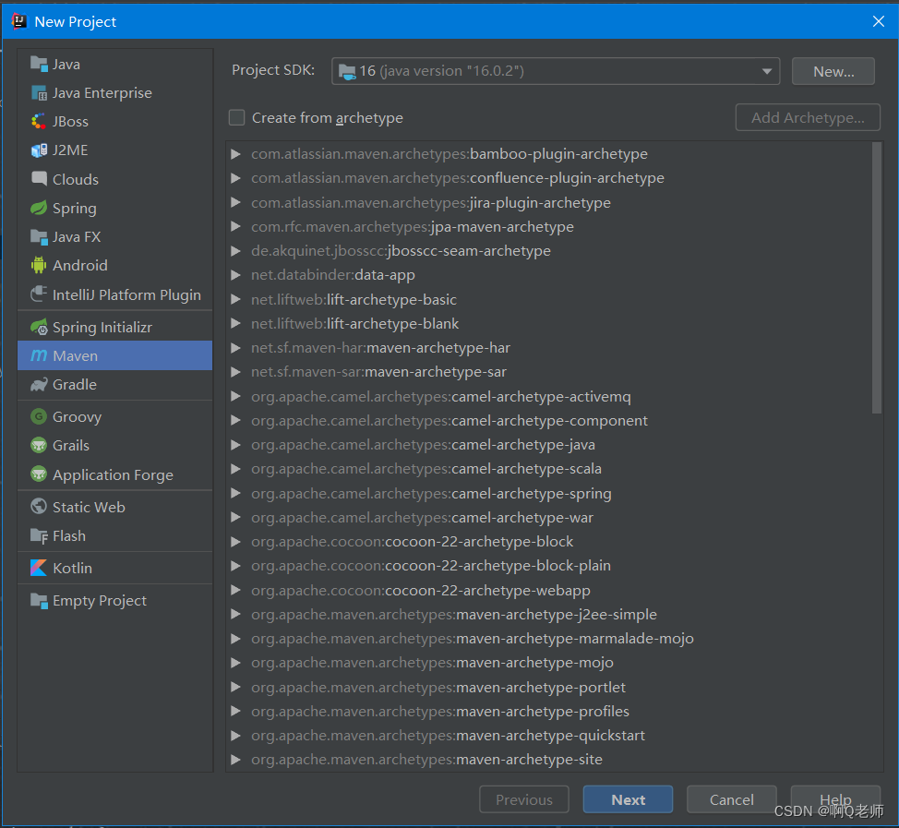Click the SDK folder icon in dropdown
This screenshot has width=899, height=828.
point(347,72)
